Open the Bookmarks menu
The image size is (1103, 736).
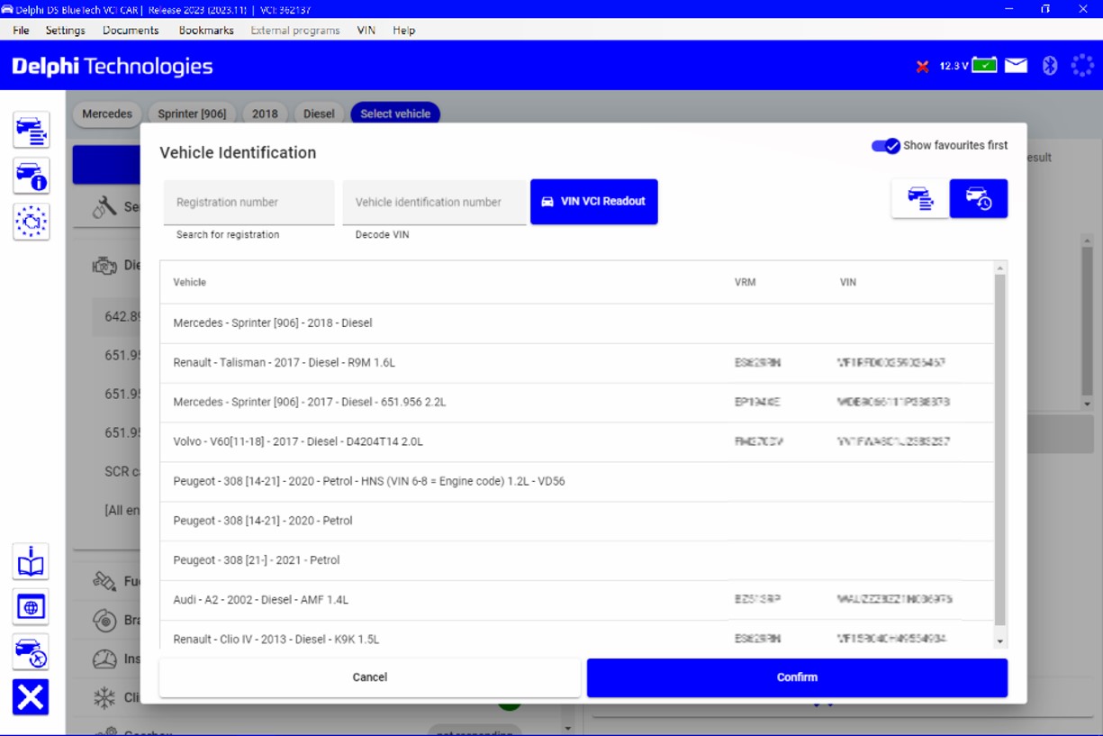tap(206, 30)
